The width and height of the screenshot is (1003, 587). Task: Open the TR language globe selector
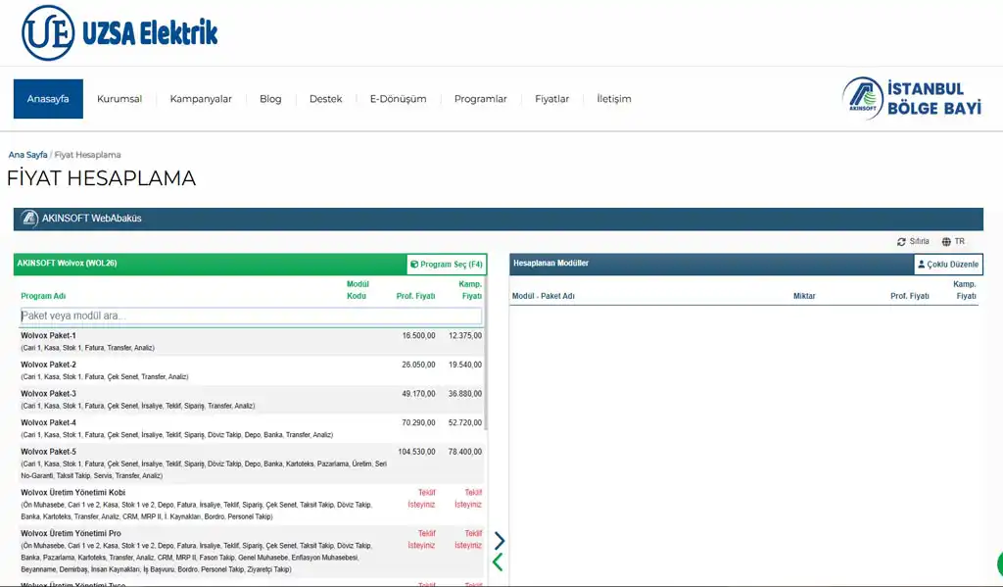(952, 241)
